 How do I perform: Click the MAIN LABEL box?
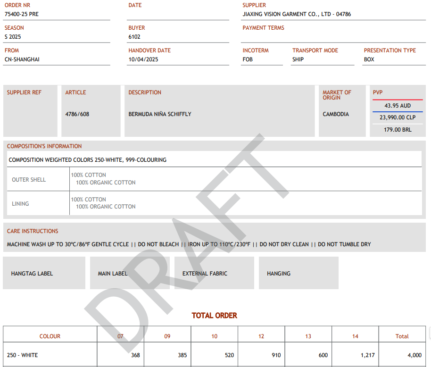coord(133,273)
